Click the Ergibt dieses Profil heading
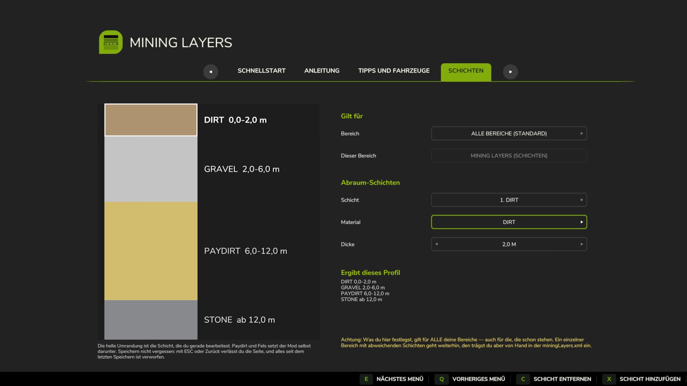The height and width of the screenshot is (386, 687). pos(370,273)
